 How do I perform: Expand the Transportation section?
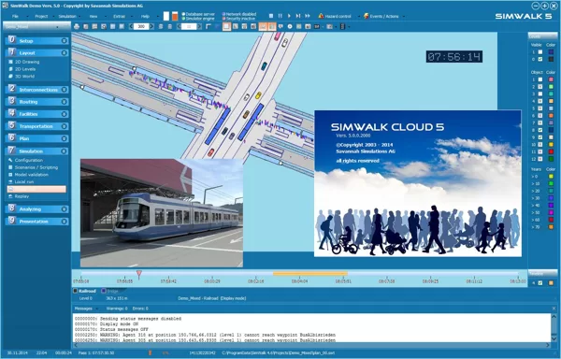tap(64, 126)
